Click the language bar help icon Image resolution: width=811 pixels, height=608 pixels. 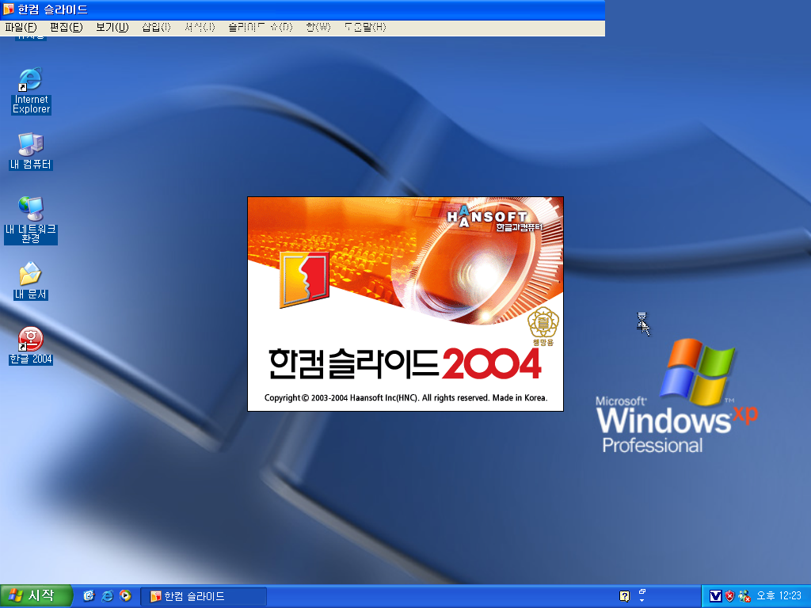tap(624, 597)
